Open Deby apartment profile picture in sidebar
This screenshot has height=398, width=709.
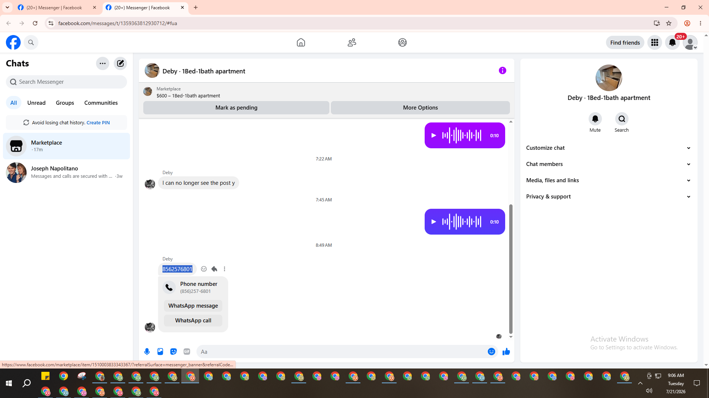(609, 78)
